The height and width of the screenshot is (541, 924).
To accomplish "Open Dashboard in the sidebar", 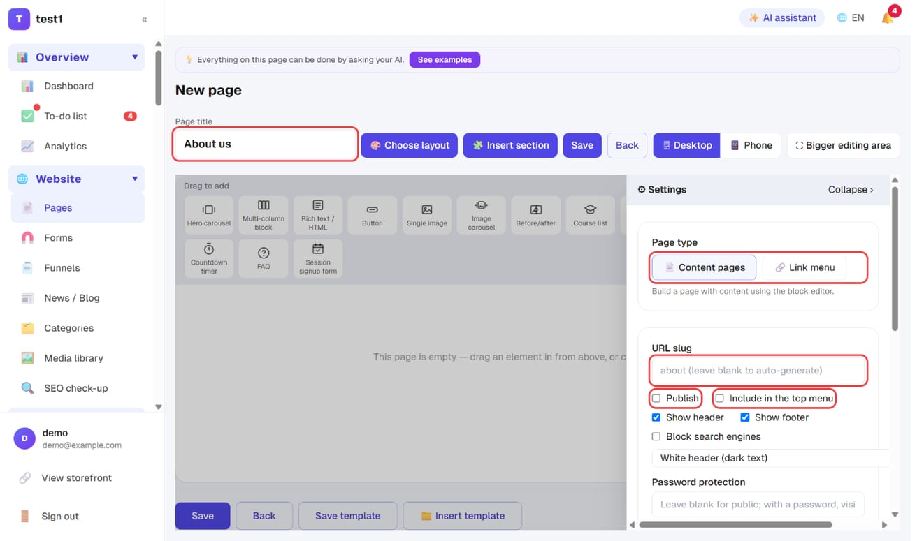I will coord(78,87).
